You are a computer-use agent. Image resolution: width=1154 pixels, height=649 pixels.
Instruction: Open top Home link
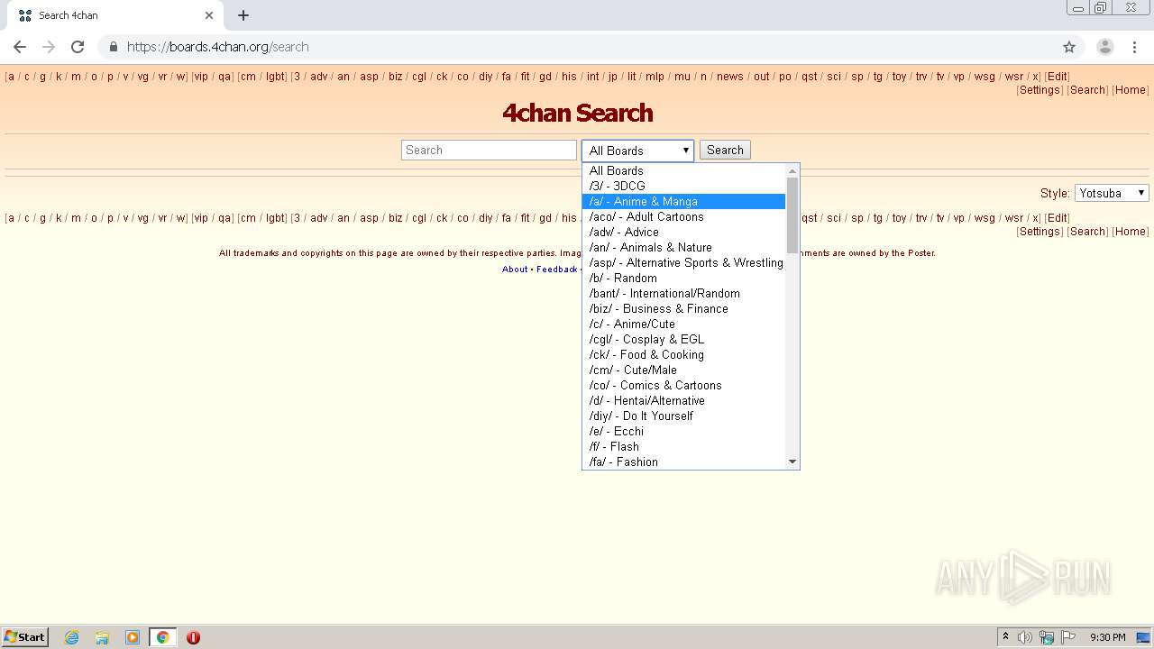point(1130,90)
